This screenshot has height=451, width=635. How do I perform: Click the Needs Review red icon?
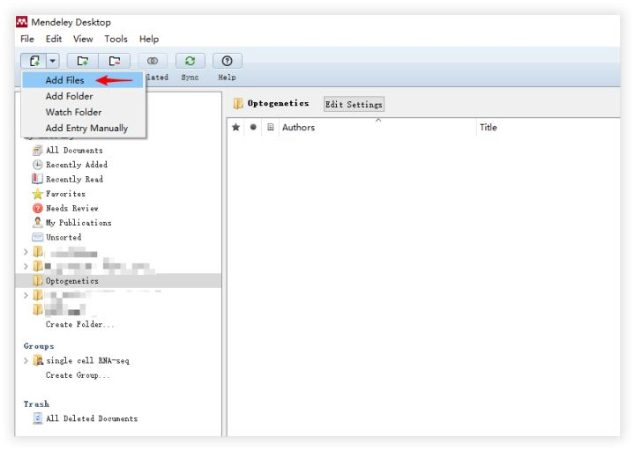[37, 208]
